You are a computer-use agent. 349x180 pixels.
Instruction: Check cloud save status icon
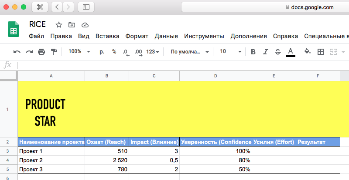point(85,25)
